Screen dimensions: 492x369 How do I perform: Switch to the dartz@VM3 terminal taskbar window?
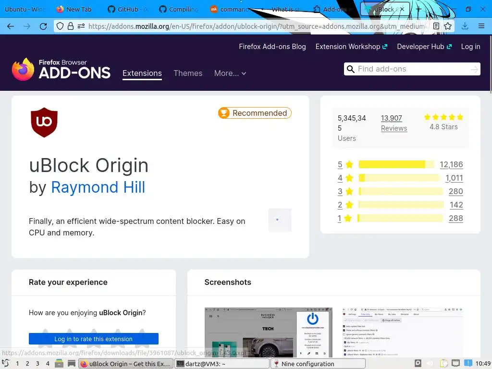click(221, 364)
